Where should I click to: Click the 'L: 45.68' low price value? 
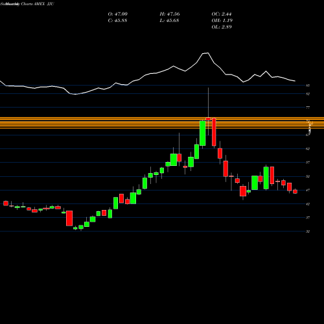tap(169, 21)
